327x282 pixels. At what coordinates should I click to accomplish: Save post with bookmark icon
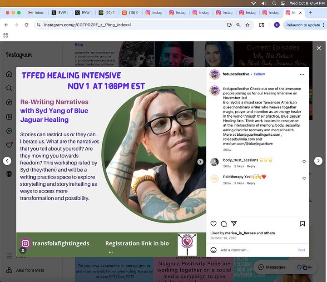click(x=302, y=224)
